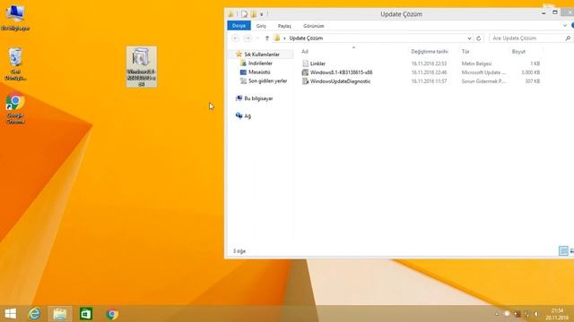Image resolution: width=574 pixels, height=322 pixels.
Task: Open the Windows Start button
Action: point(11,314)
